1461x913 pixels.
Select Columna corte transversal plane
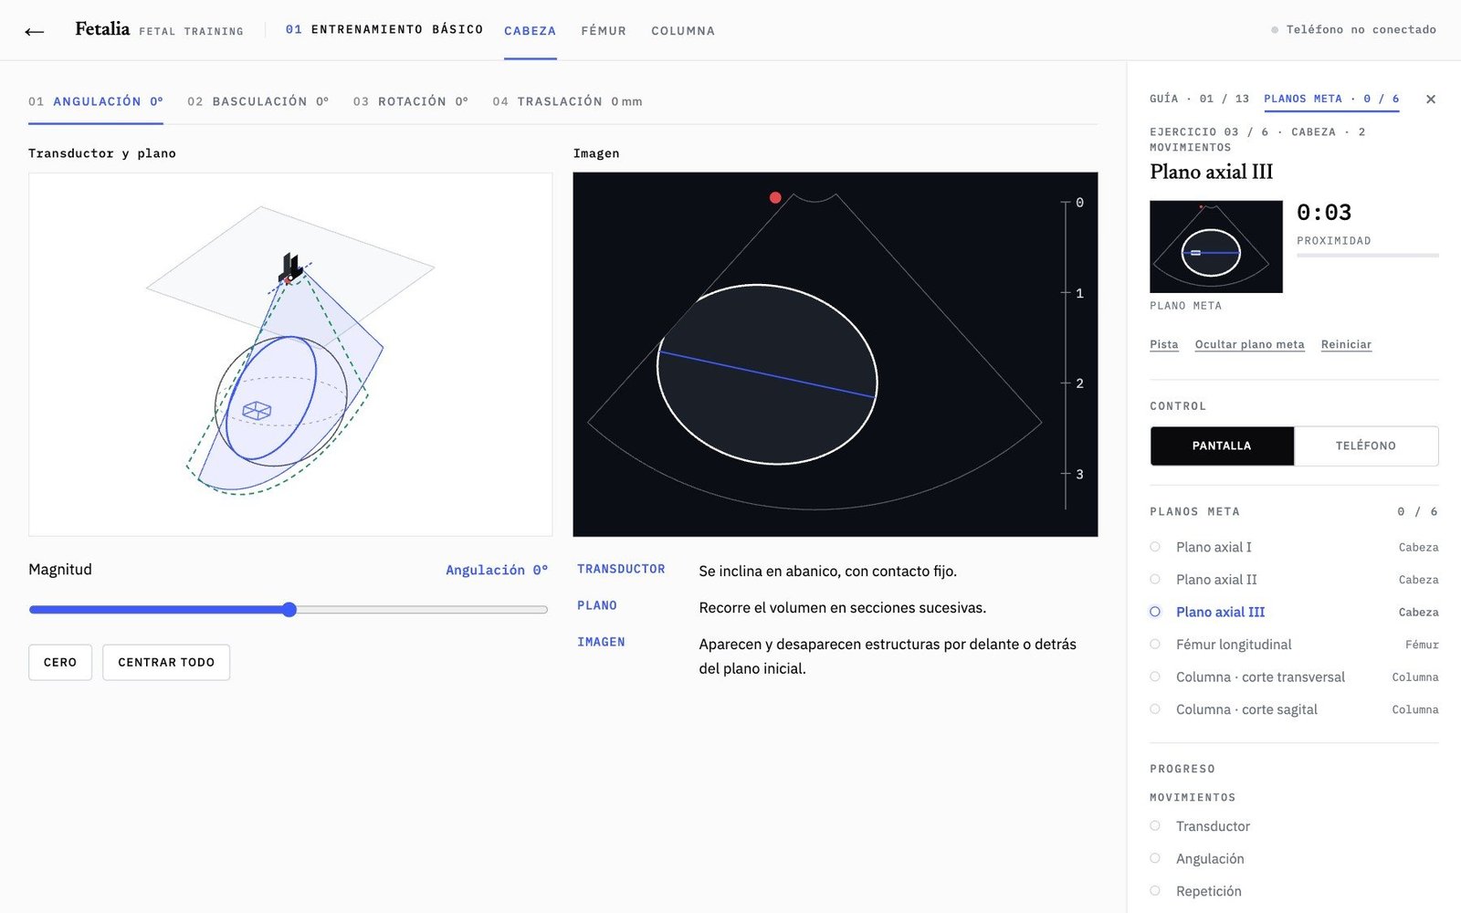tap(1294, 677)
